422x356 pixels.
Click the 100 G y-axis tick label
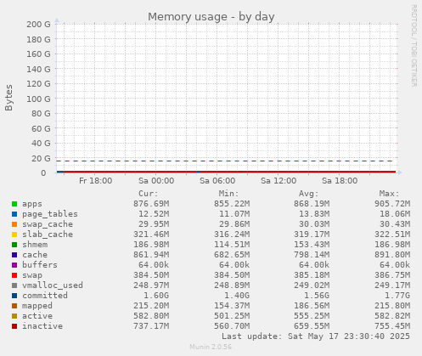click(x=38, y=99)
